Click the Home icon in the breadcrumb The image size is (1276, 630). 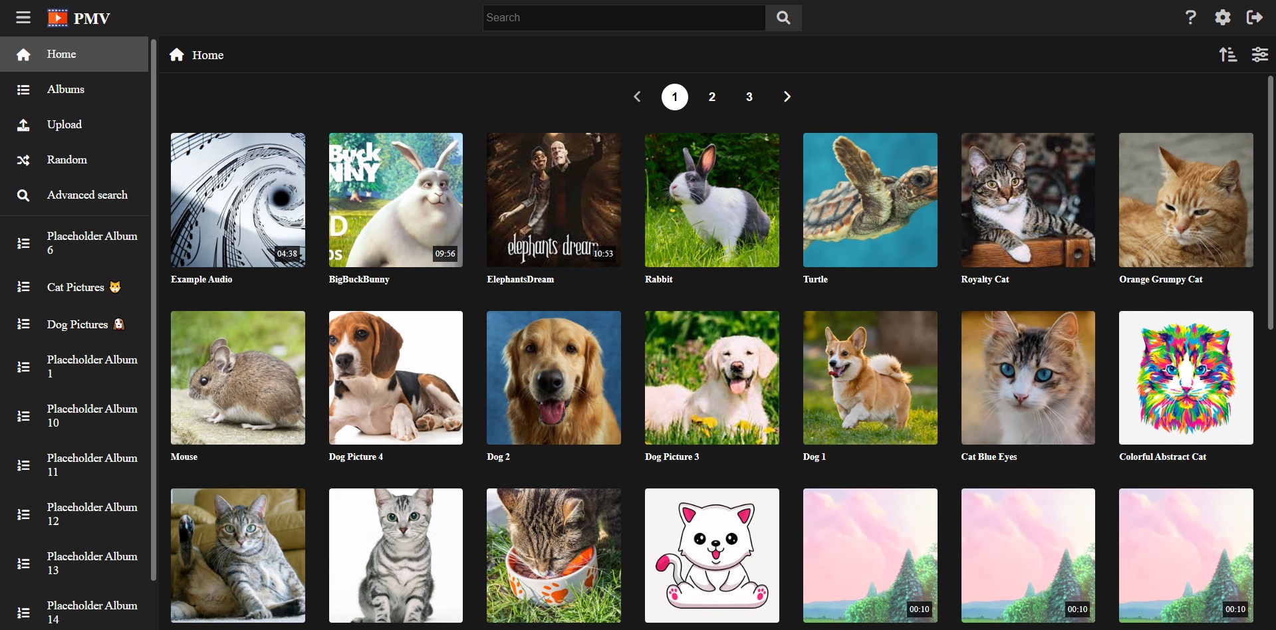[176, 54]
